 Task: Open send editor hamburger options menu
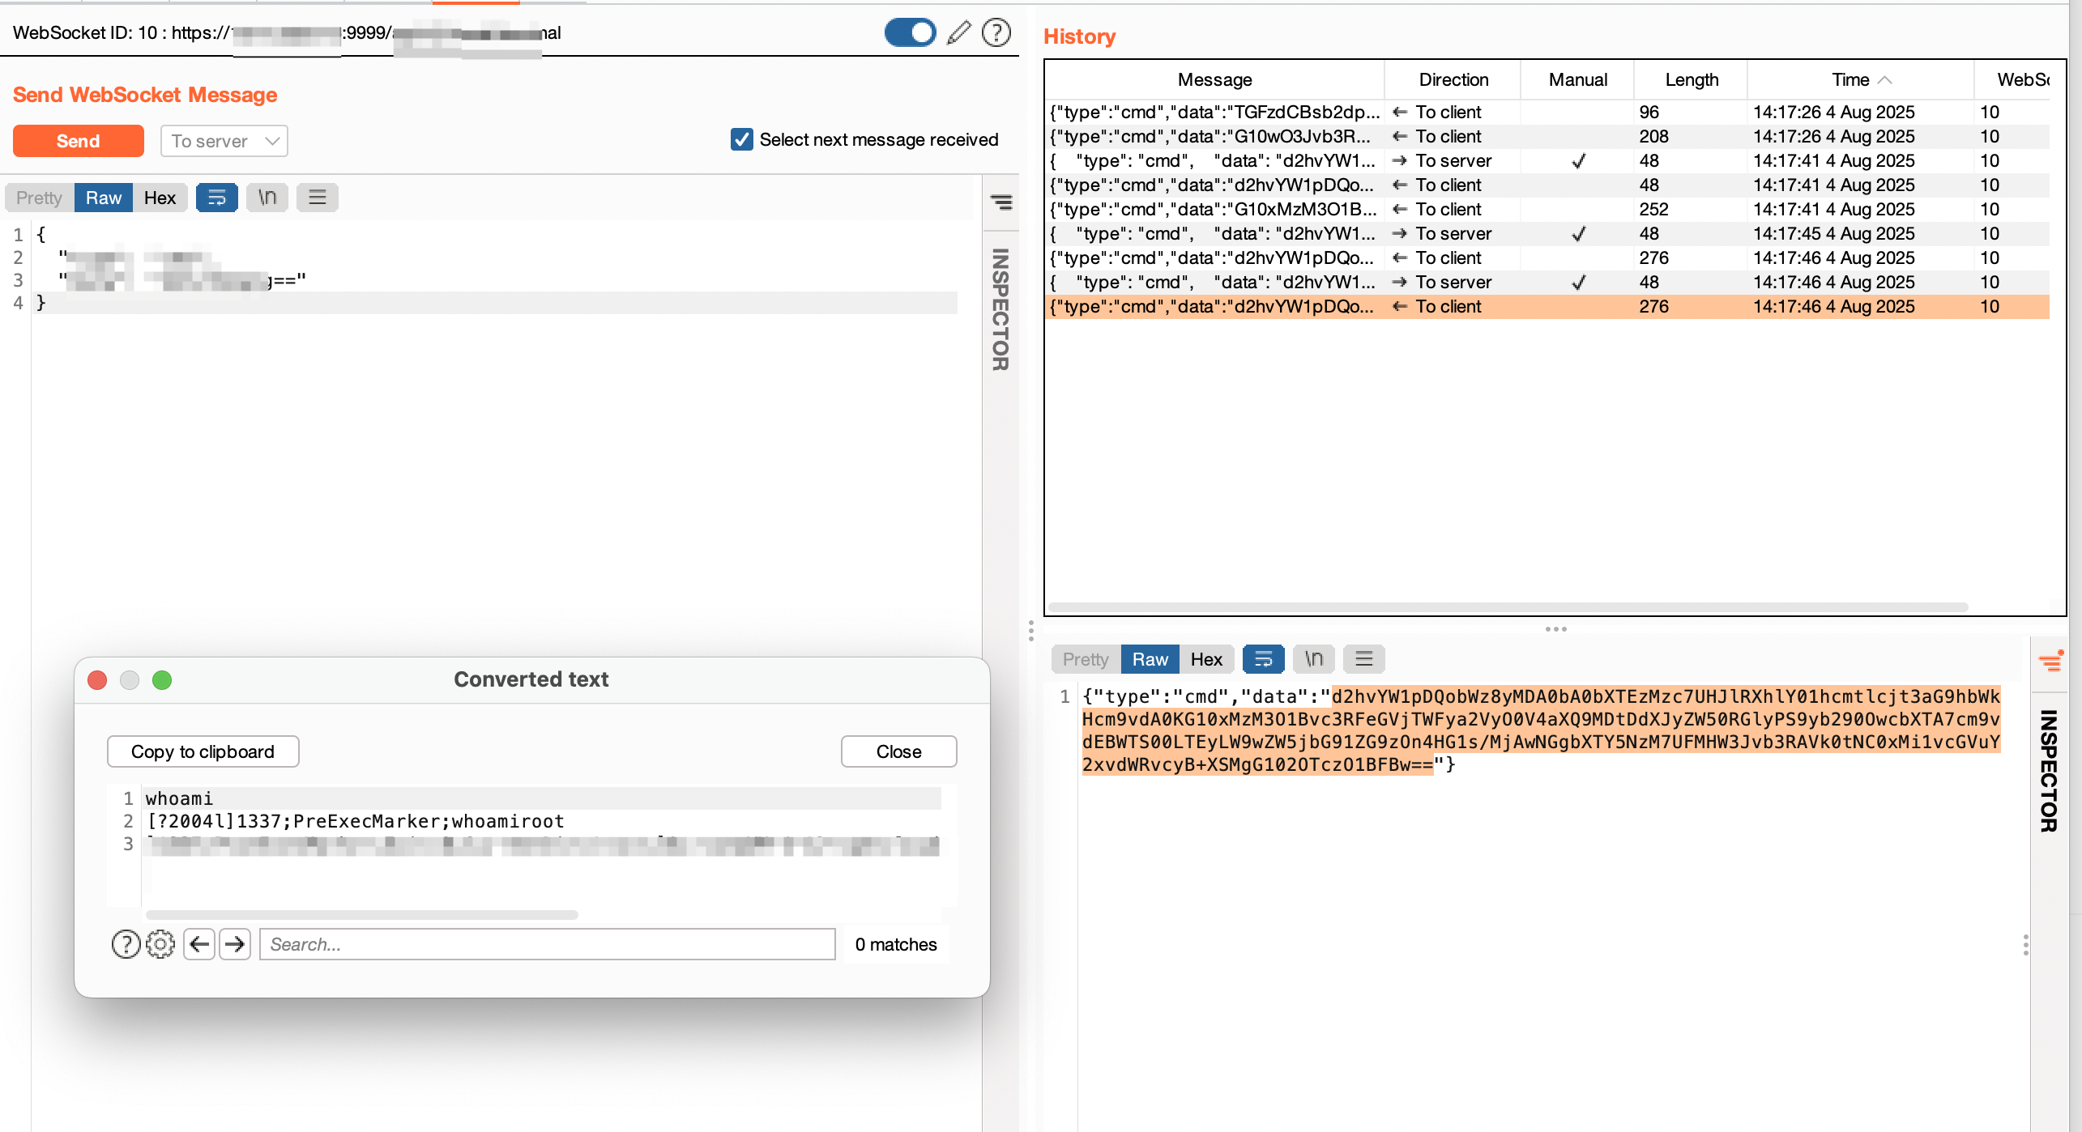click(x=318, y=198)
